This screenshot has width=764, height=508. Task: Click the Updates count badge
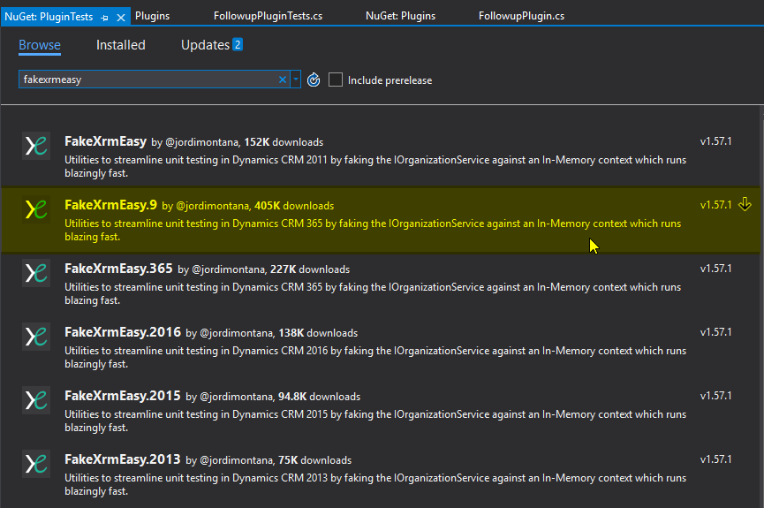238,44
